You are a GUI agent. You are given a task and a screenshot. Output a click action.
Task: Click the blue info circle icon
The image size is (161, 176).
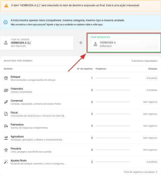click(5, 22)
